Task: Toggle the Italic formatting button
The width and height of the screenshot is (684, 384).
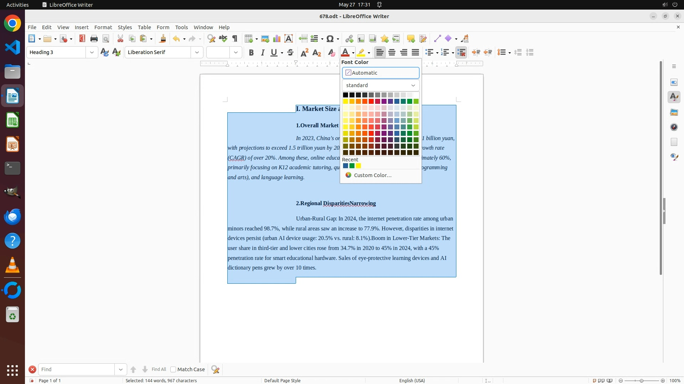Action: pyautogui.click(x=263, y=53)
